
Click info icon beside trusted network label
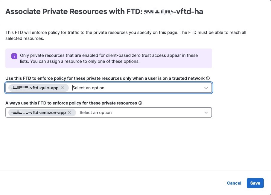pos(208,78)
